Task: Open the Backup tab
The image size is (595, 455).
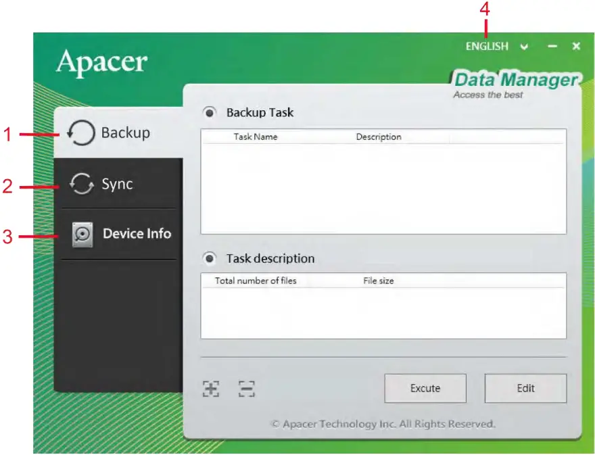Action: (x=118, y=133)
